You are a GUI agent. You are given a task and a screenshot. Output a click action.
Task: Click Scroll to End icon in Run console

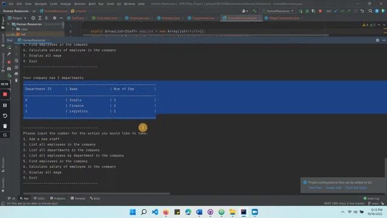(x=16, y=67)
